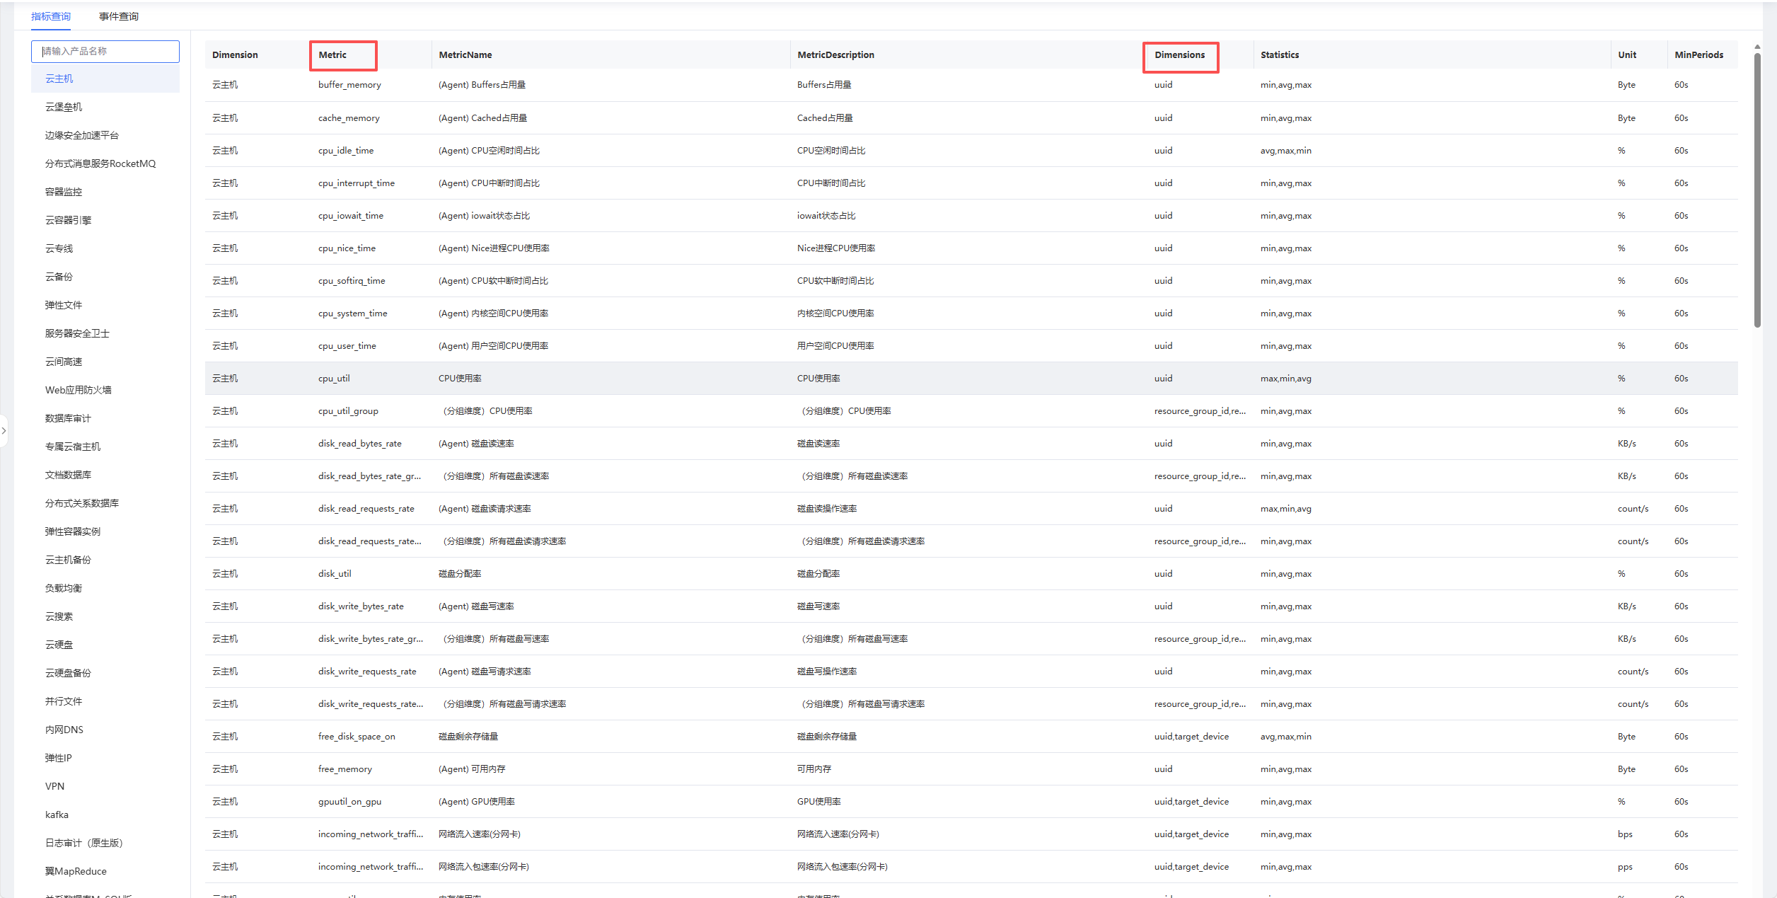Select kafka in product sidebar

coord(57,814)
